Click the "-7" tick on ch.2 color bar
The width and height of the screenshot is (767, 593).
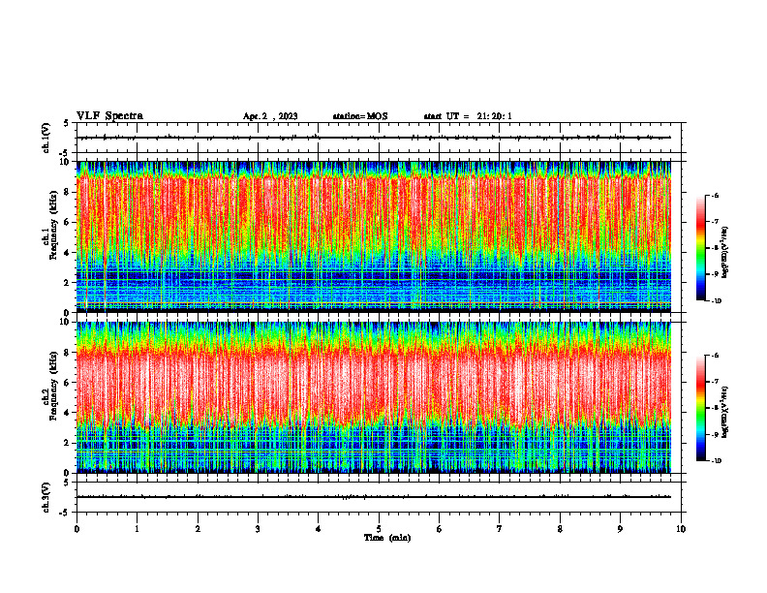pyautogui.click(x=715, y=382)
